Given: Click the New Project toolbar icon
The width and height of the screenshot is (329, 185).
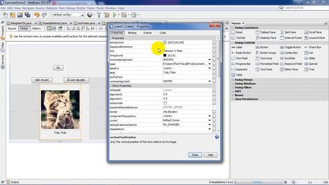Looking at the screenshot, I should pyautogui.click(x=12, y=15).
